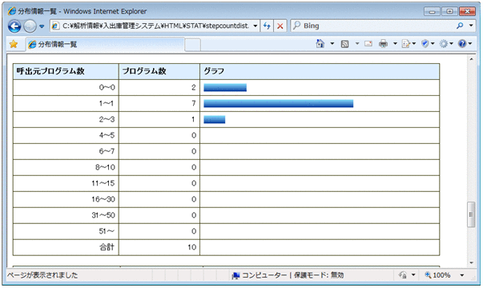Screen dimensions: 483x288
Task: Click the program count 2 cell
Action: pos(159,87)
